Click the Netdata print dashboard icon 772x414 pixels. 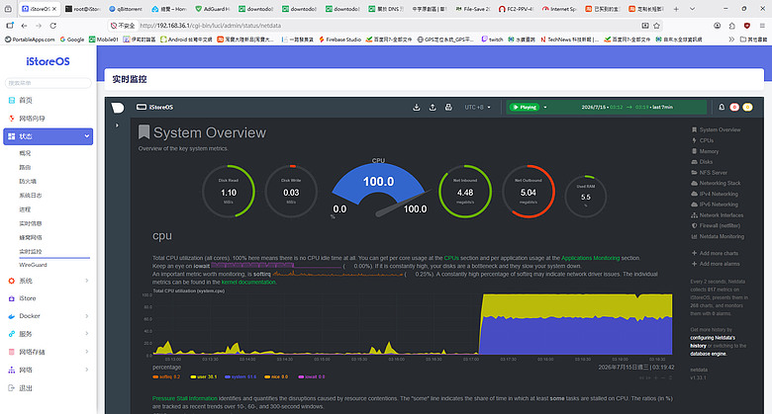pos(448,107)
